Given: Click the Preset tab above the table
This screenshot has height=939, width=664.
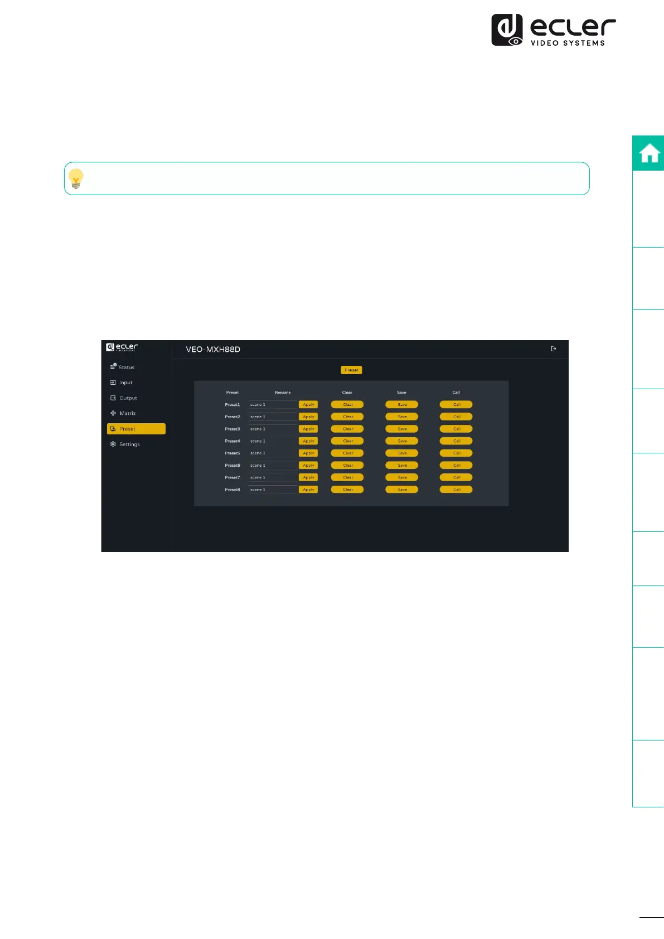Looking at the screenshot, I should [x=351, y=370].
